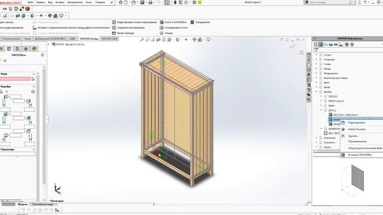
Task: Expand the Электрика library folder
Action: point(317,138)
